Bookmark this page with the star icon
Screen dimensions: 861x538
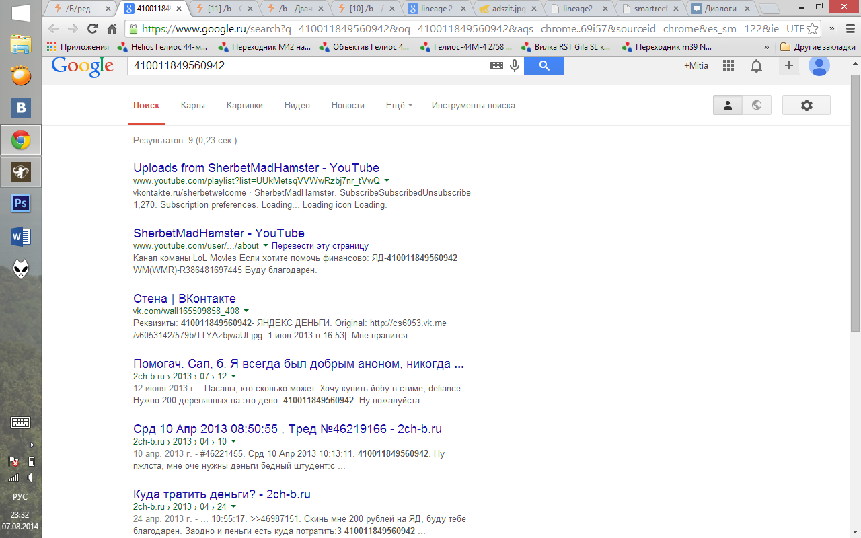pos(813,28)
